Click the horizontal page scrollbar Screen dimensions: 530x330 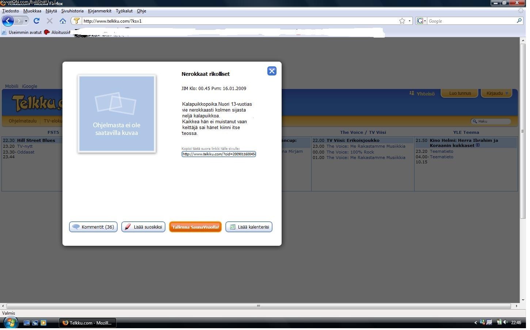(x=259, y=306)
